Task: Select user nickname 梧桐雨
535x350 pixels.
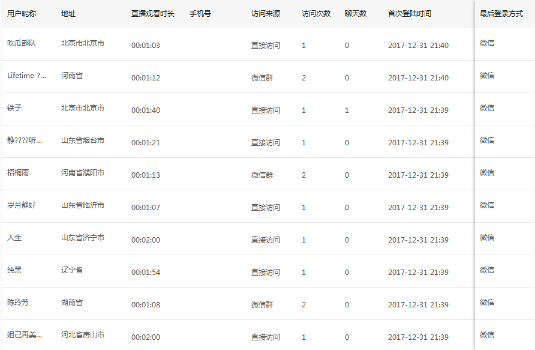Action: (18, 173)
